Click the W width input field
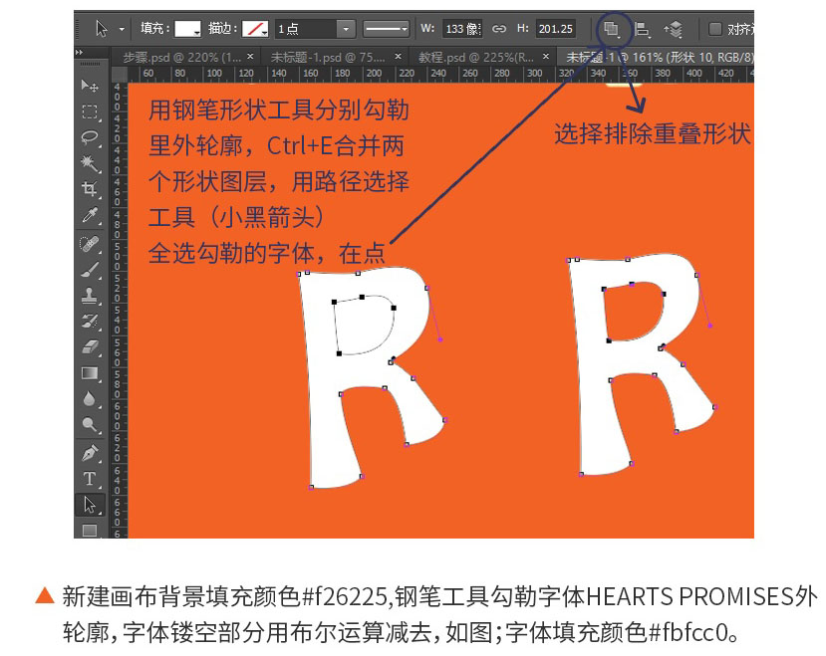826x656 pixels. 463,29
